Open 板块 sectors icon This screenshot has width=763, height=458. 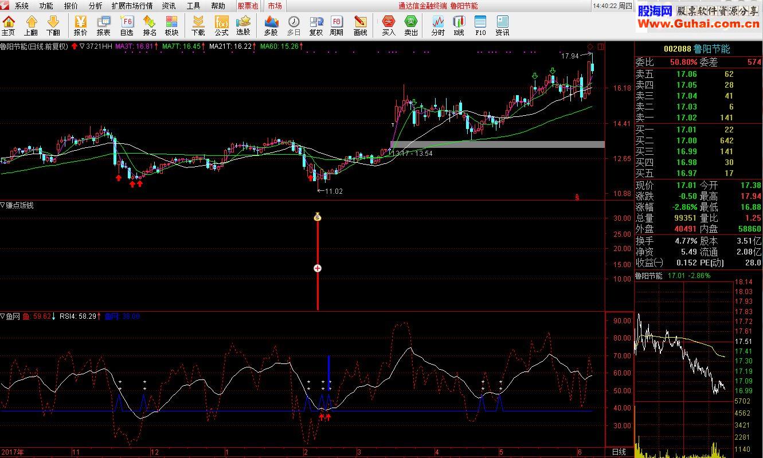(171, 26)
